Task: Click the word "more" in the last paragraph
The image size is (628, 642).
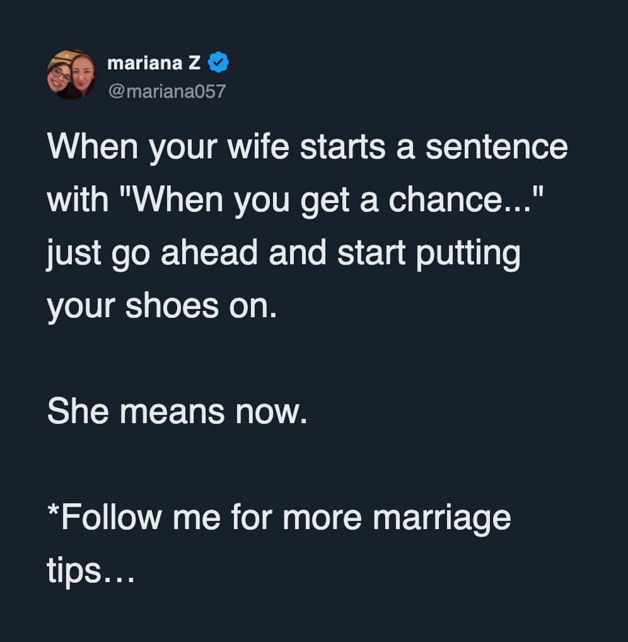Action: [x=322, y=518]
